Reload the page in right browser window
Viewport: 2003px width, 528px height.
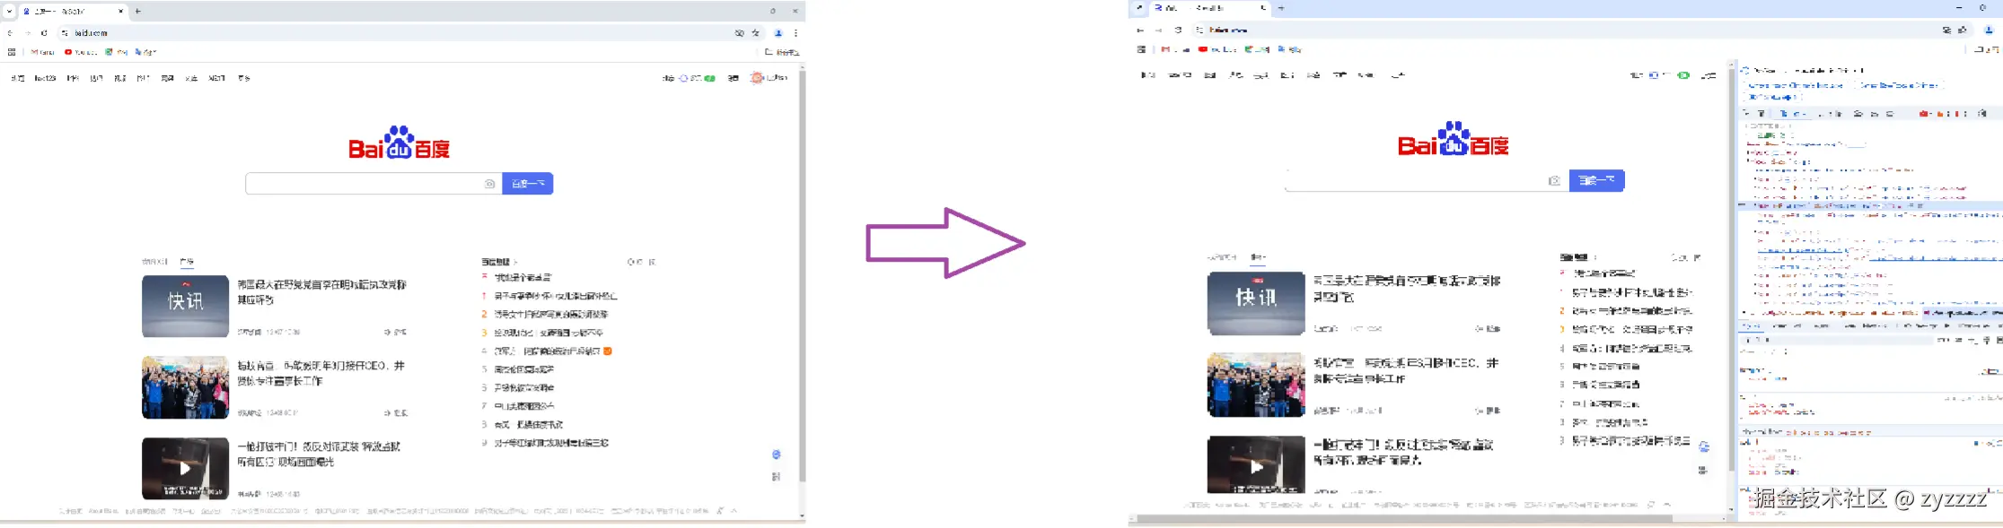1178,30
